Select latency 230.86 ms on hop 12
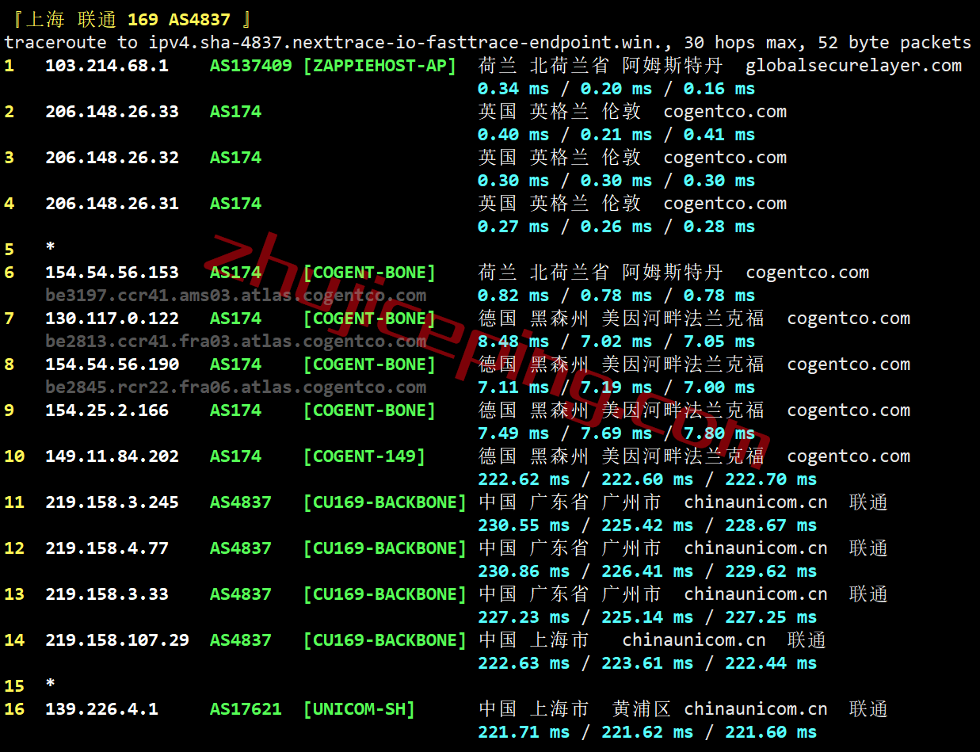 tap(524, 571)
